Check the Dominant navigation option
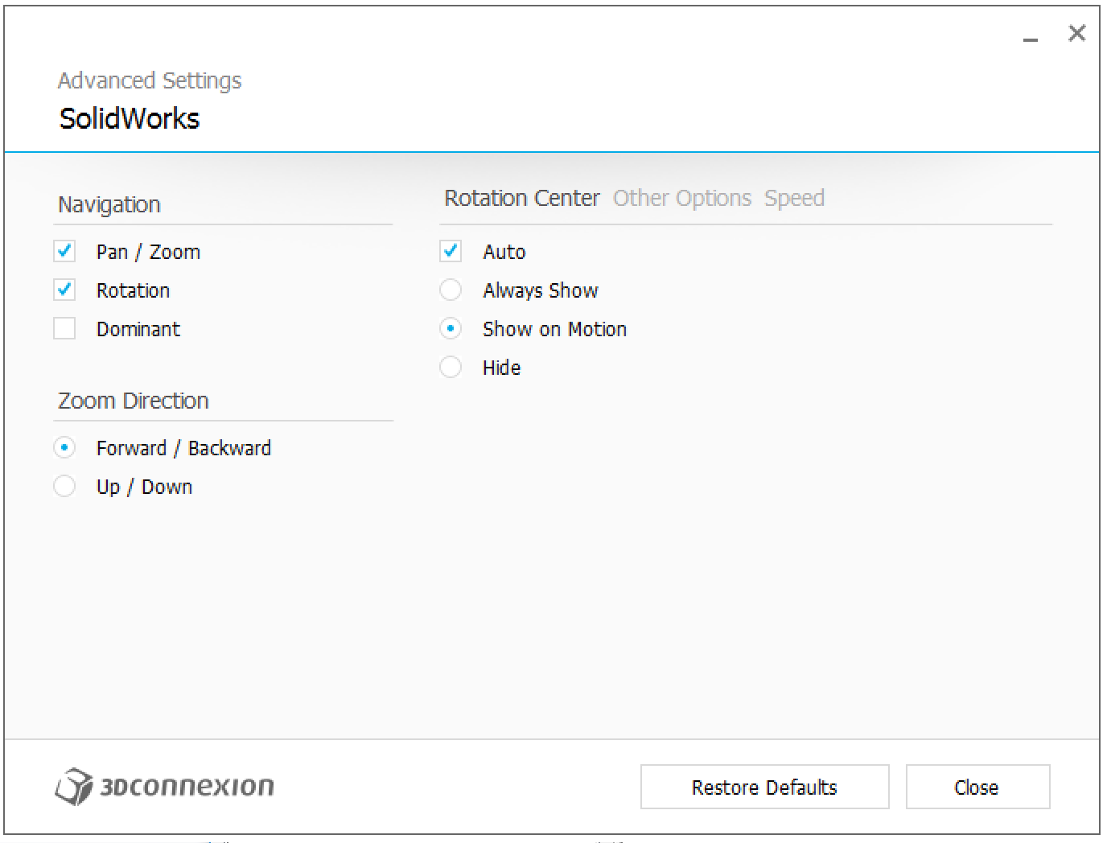The width and height of the screenshot is (1107, 843). [64, 329]
